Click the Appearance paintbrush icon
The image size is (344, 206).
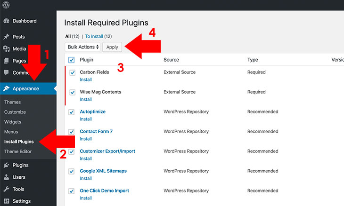click(7, 88)
